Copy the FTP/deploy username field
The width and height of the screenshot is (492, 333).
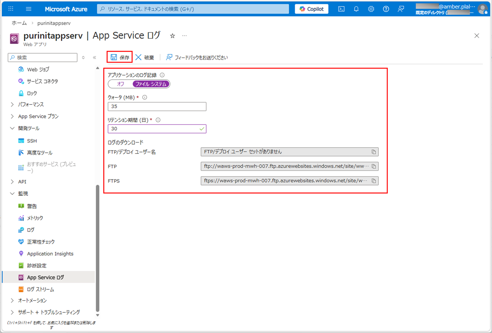(374, 152)
